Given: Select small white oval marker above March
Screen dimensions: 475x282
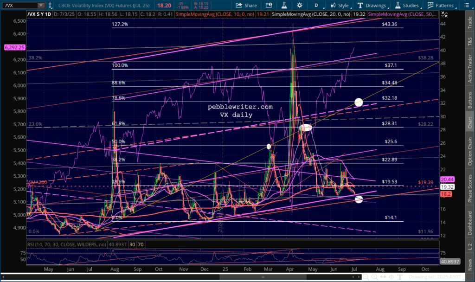Looking at the screenshot, I should click(x=269, y=147).
